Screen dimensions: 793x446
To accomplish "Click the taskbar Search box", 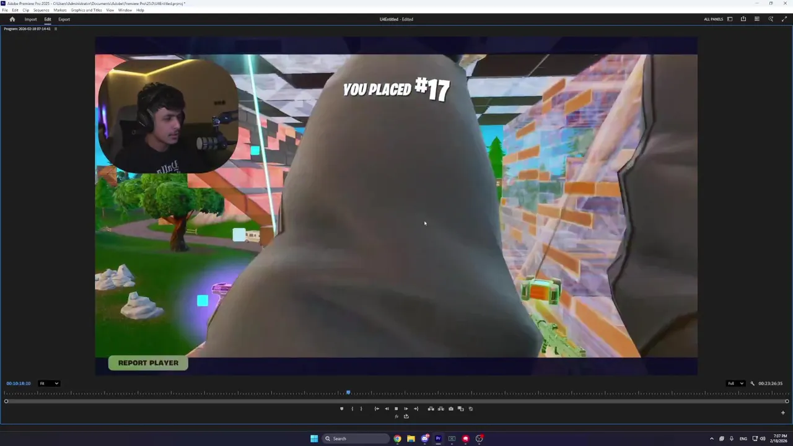I will click(x=356, y=439).
